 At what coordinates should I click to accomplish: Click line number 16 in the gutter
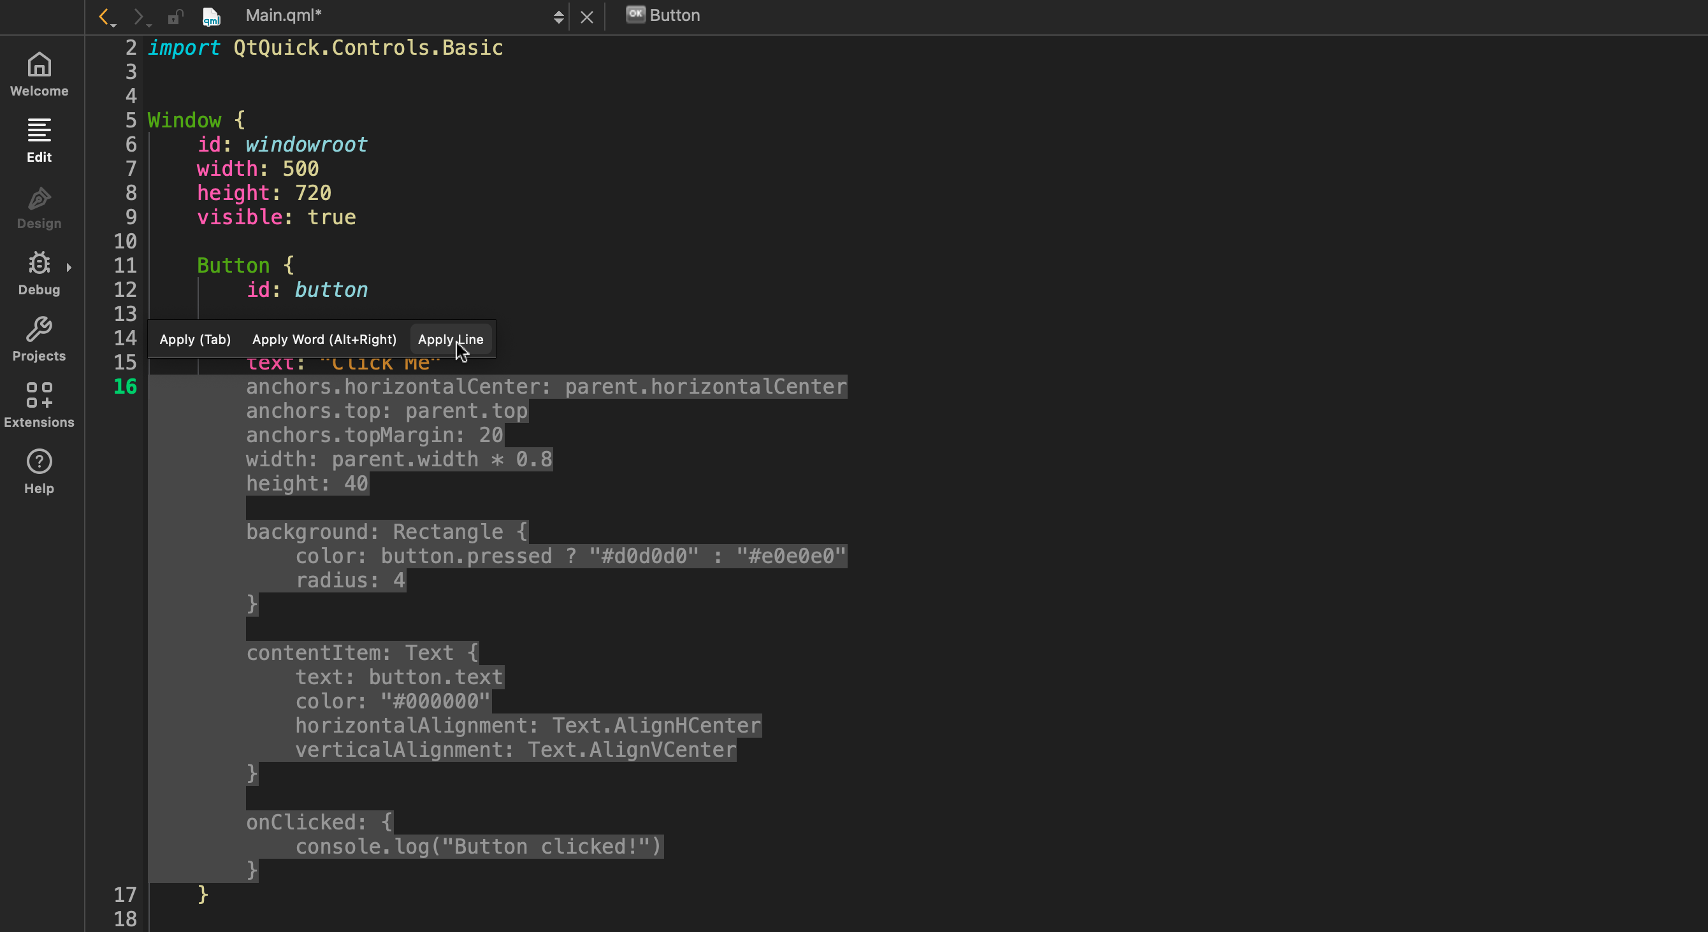click(x=125, y=387)
